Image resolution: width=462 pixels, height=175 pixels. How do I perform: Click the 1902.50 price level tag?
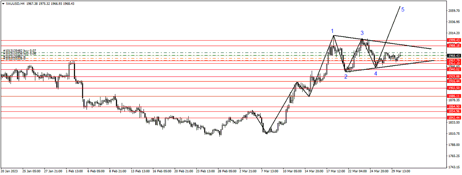tap(454, 88)
